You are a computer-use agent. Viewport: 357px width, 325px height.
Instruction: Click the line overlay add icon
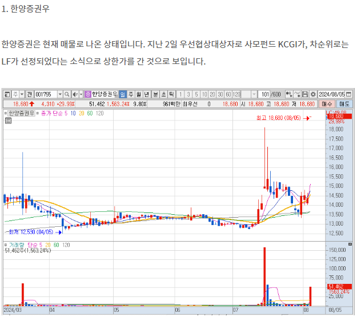coord(297,94)
